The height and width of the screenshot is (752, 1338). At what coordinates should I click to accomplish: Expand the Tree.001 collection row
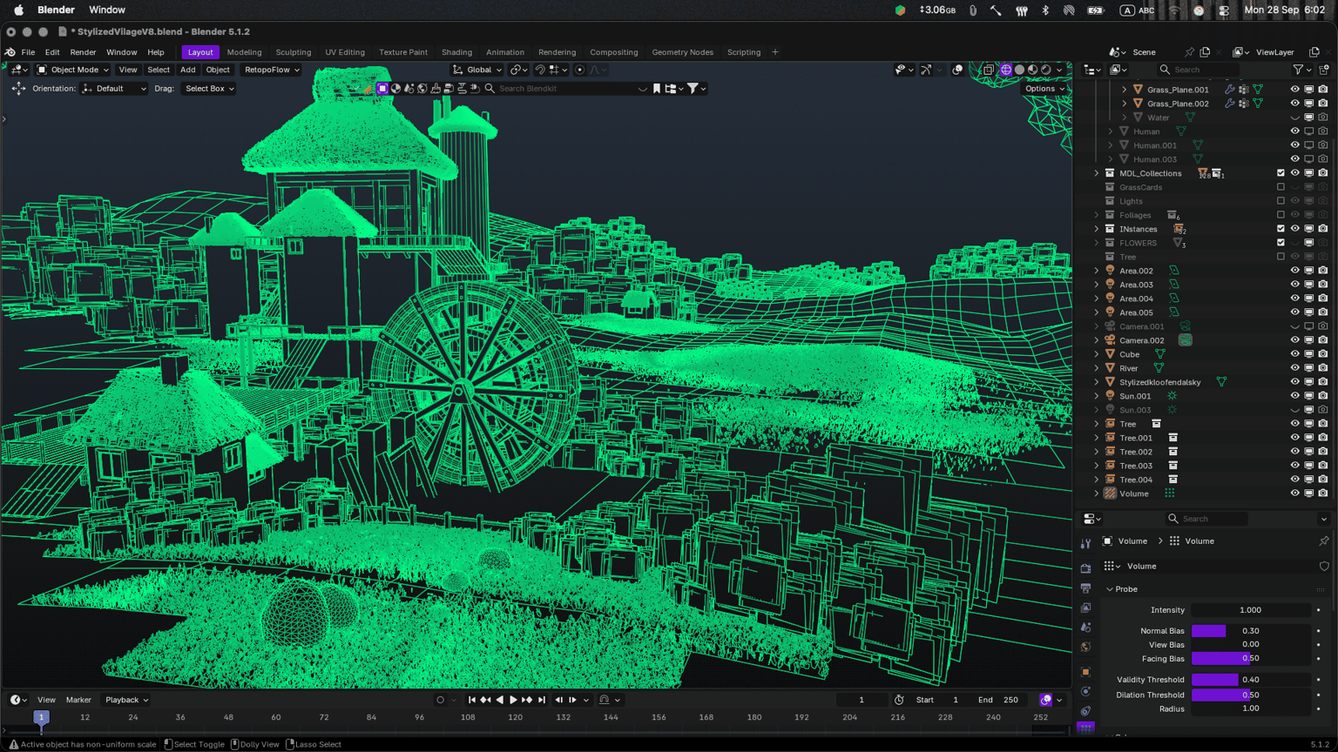1097,438
